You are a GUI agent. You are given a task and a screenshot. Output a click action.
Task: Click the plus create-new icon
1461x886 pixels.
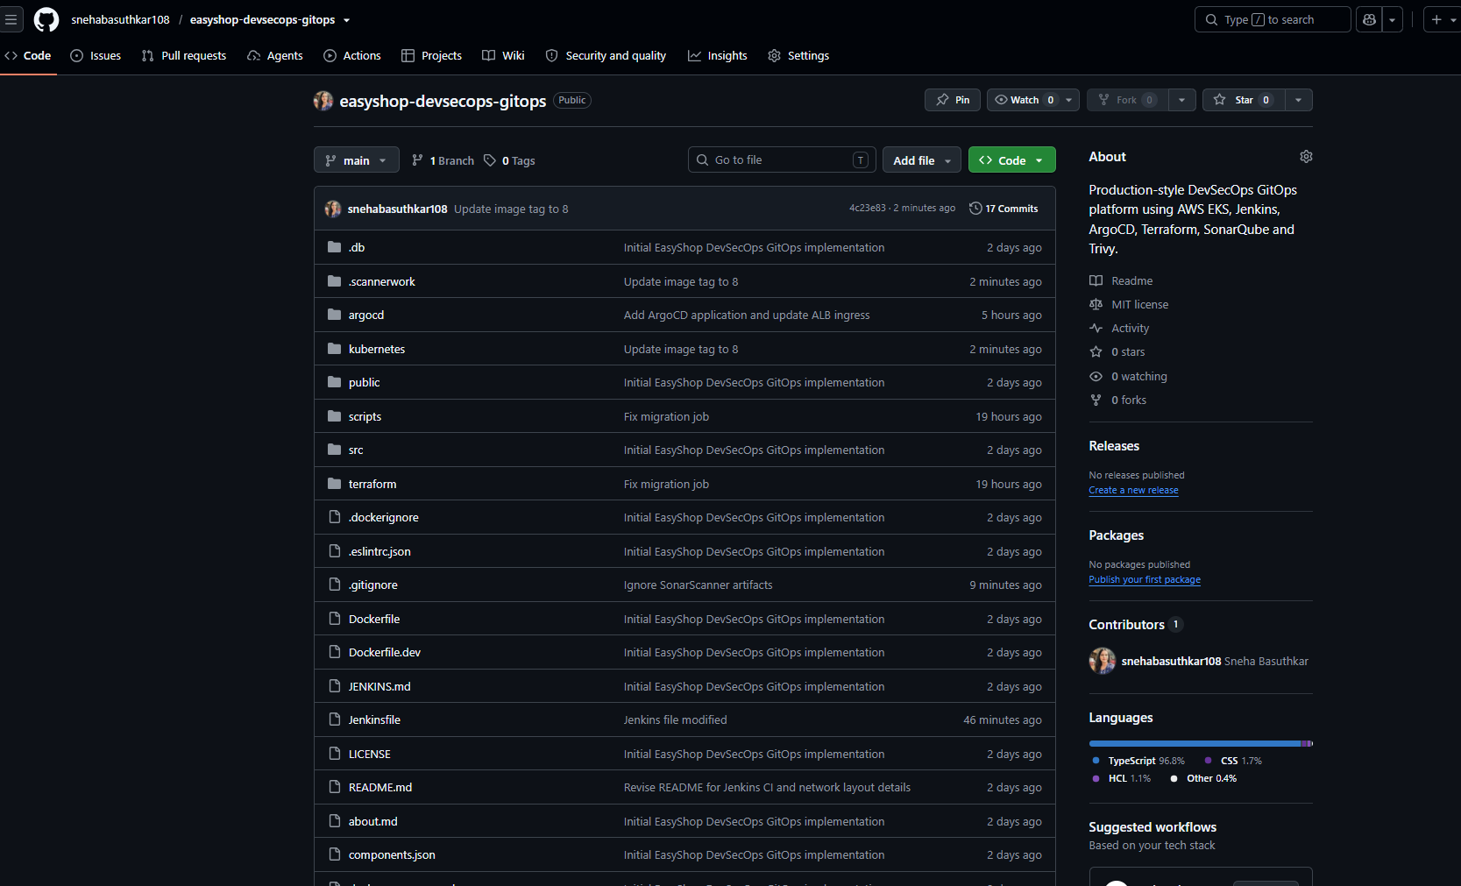point(1436,19)
